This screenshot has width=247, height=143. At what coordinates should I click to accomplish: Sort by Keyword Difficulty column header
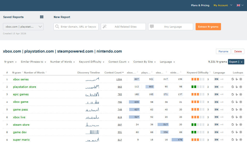point(199,72)
